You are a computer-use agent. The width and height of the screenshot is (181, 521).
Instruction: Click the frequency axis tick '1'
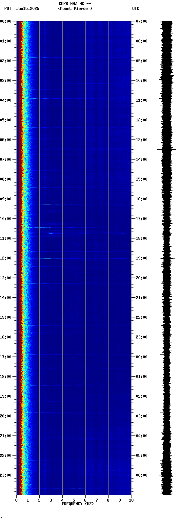tap(28, 500)
